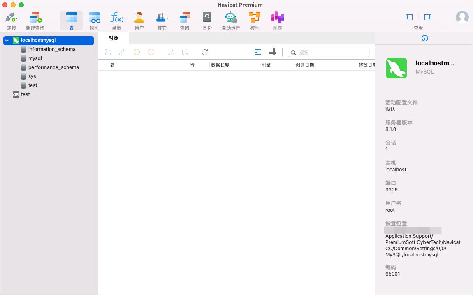
Task: Open the 连接 connection dropdown
Action: click(x=12, y=21)
